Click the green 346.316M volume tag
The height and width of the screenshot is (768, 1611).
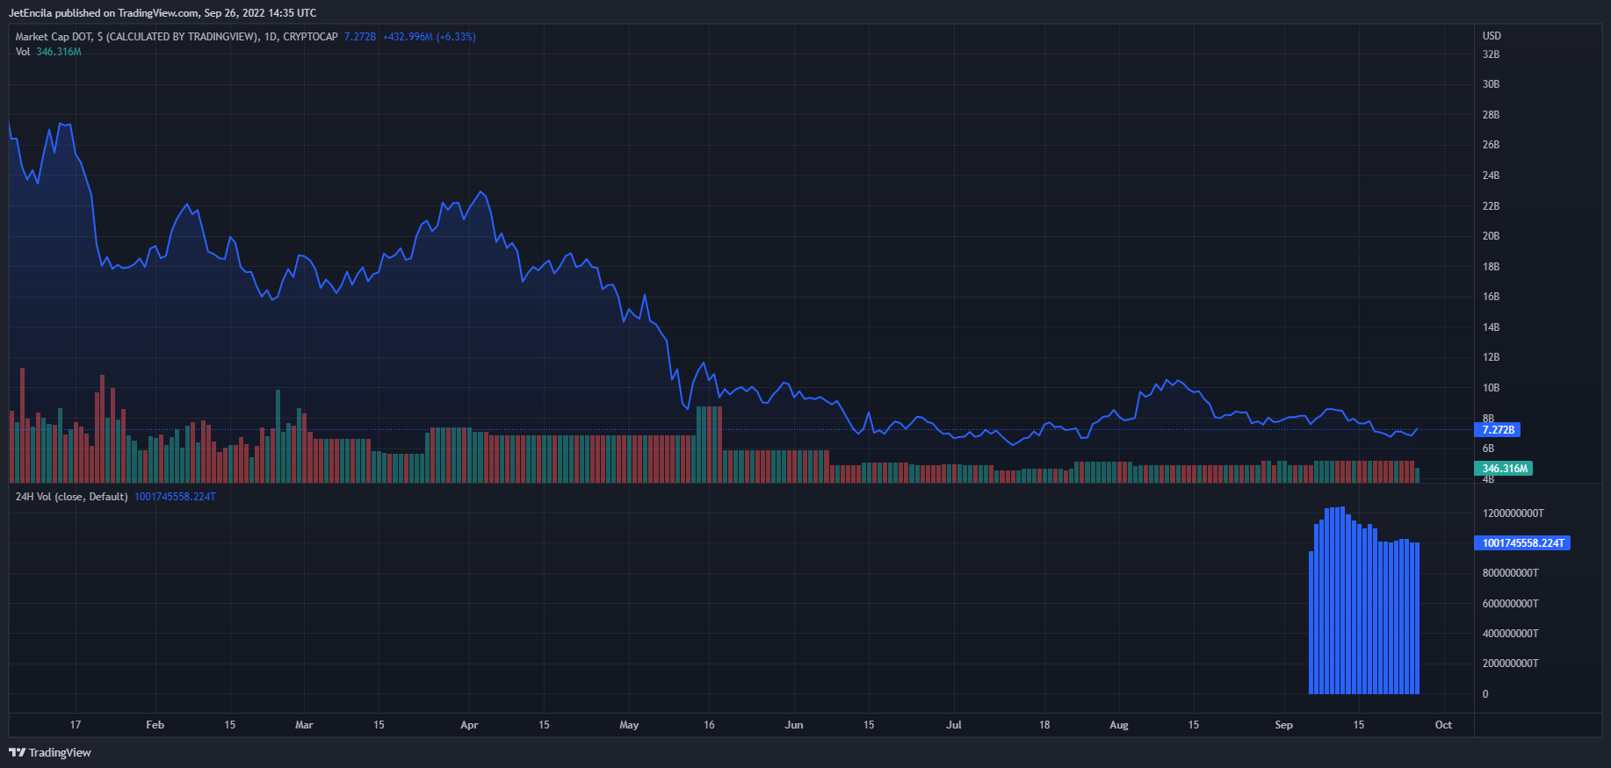[1504, 469]
